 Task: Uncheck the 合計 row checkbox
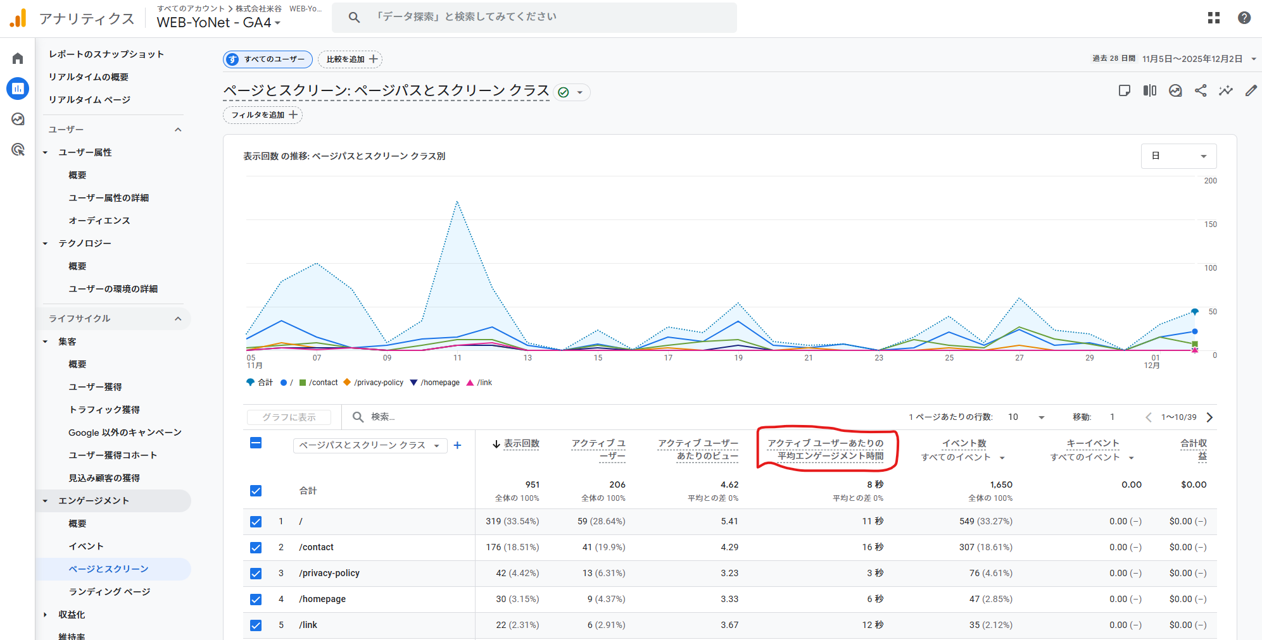click(256, 491)
